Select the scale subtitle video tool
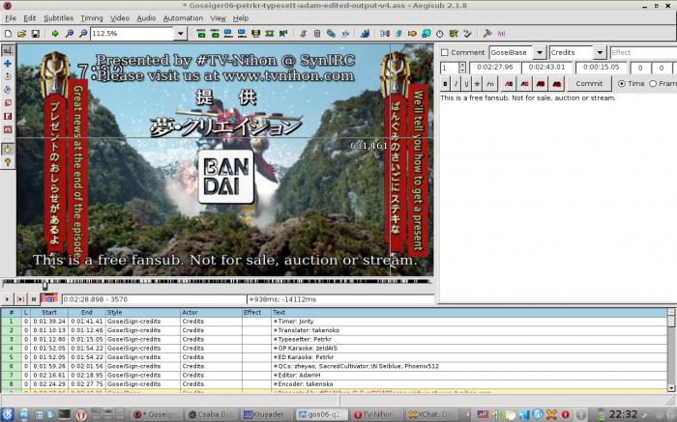This screenshot has width=677, height=422. [x=8, y=103]
